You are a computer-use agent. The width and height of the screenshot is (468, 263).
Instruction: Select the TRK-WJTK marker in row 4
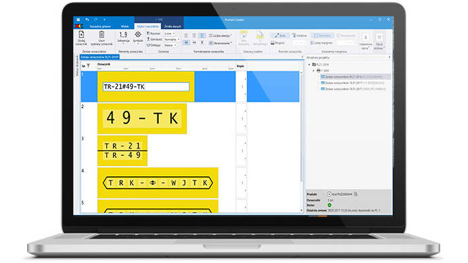pyautogui.click(x=158, y=183)
